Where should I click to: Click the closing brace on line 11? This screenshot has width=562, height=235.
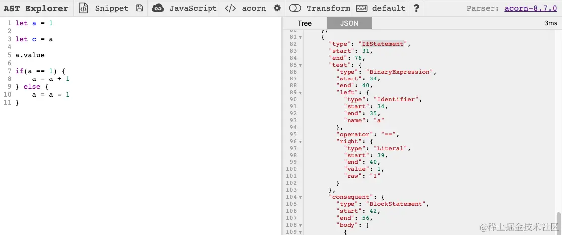tap(17, 103)
